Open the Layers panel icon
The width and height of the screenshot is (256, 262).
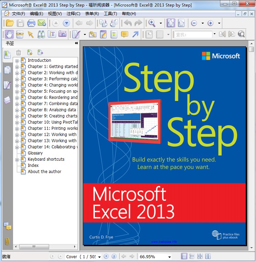tap(7, 100)
